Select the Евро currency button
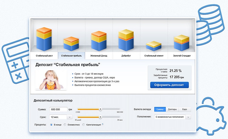 (185, 109)
